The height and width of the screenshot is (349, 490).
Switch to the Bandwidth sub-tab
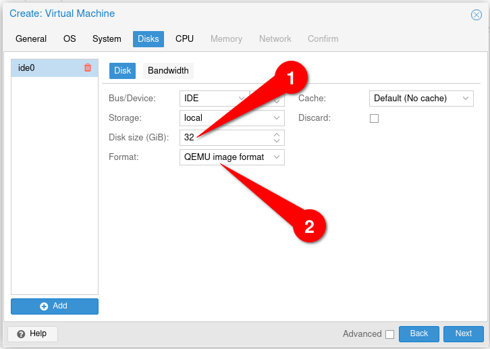[168, 70]
